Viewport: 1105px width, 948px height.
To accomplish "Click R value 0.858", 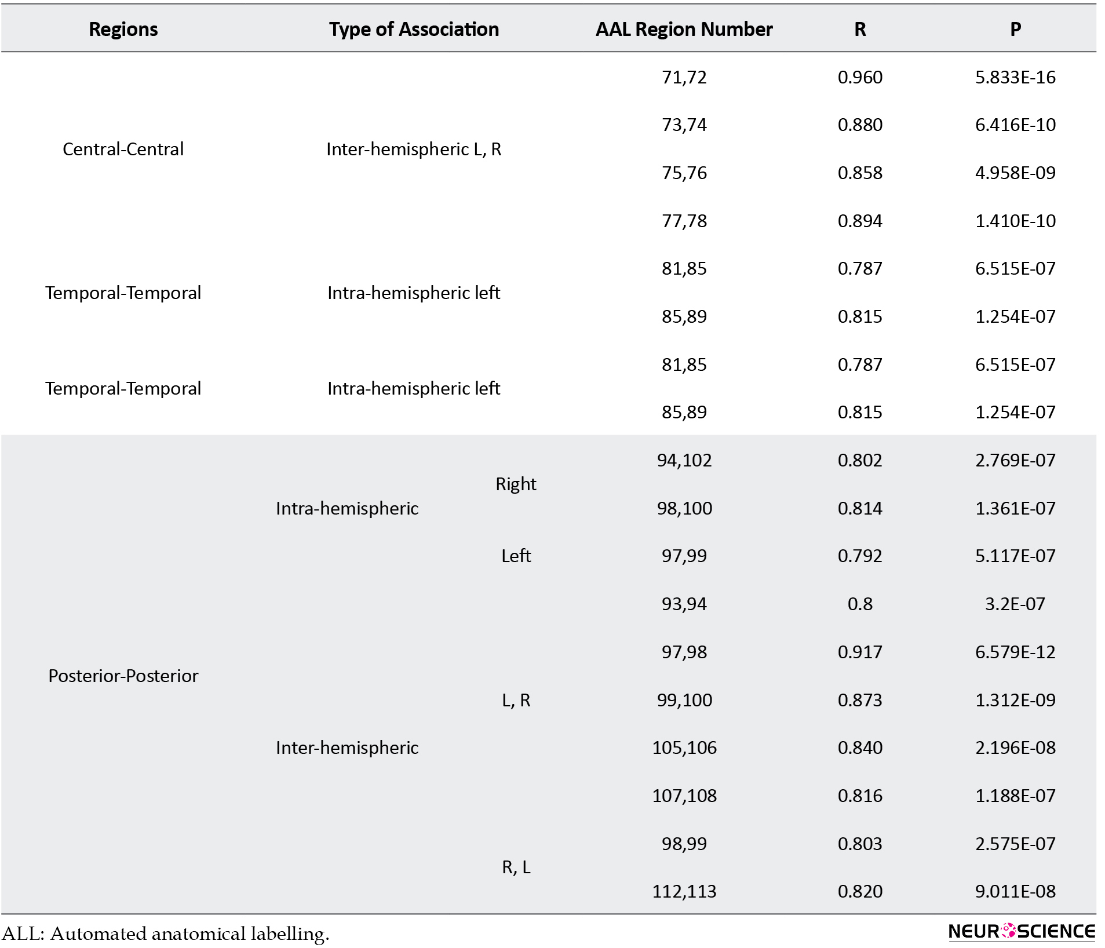I will 860,173.
